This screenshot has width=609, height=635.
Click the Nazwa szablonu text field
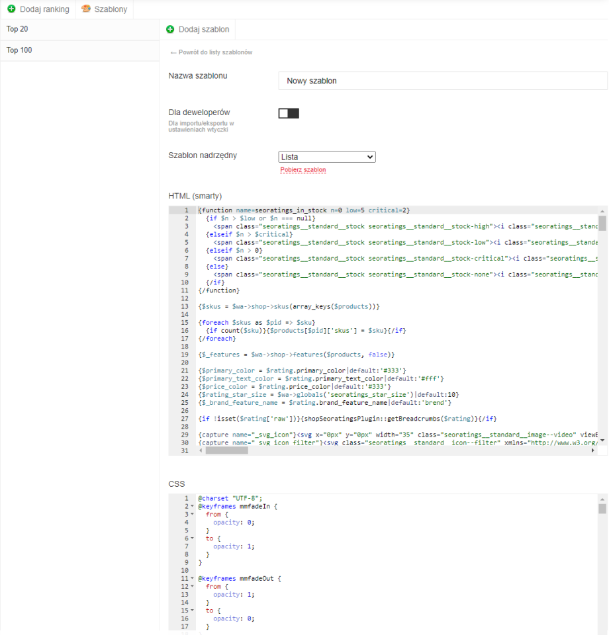(x=442, y=81)
